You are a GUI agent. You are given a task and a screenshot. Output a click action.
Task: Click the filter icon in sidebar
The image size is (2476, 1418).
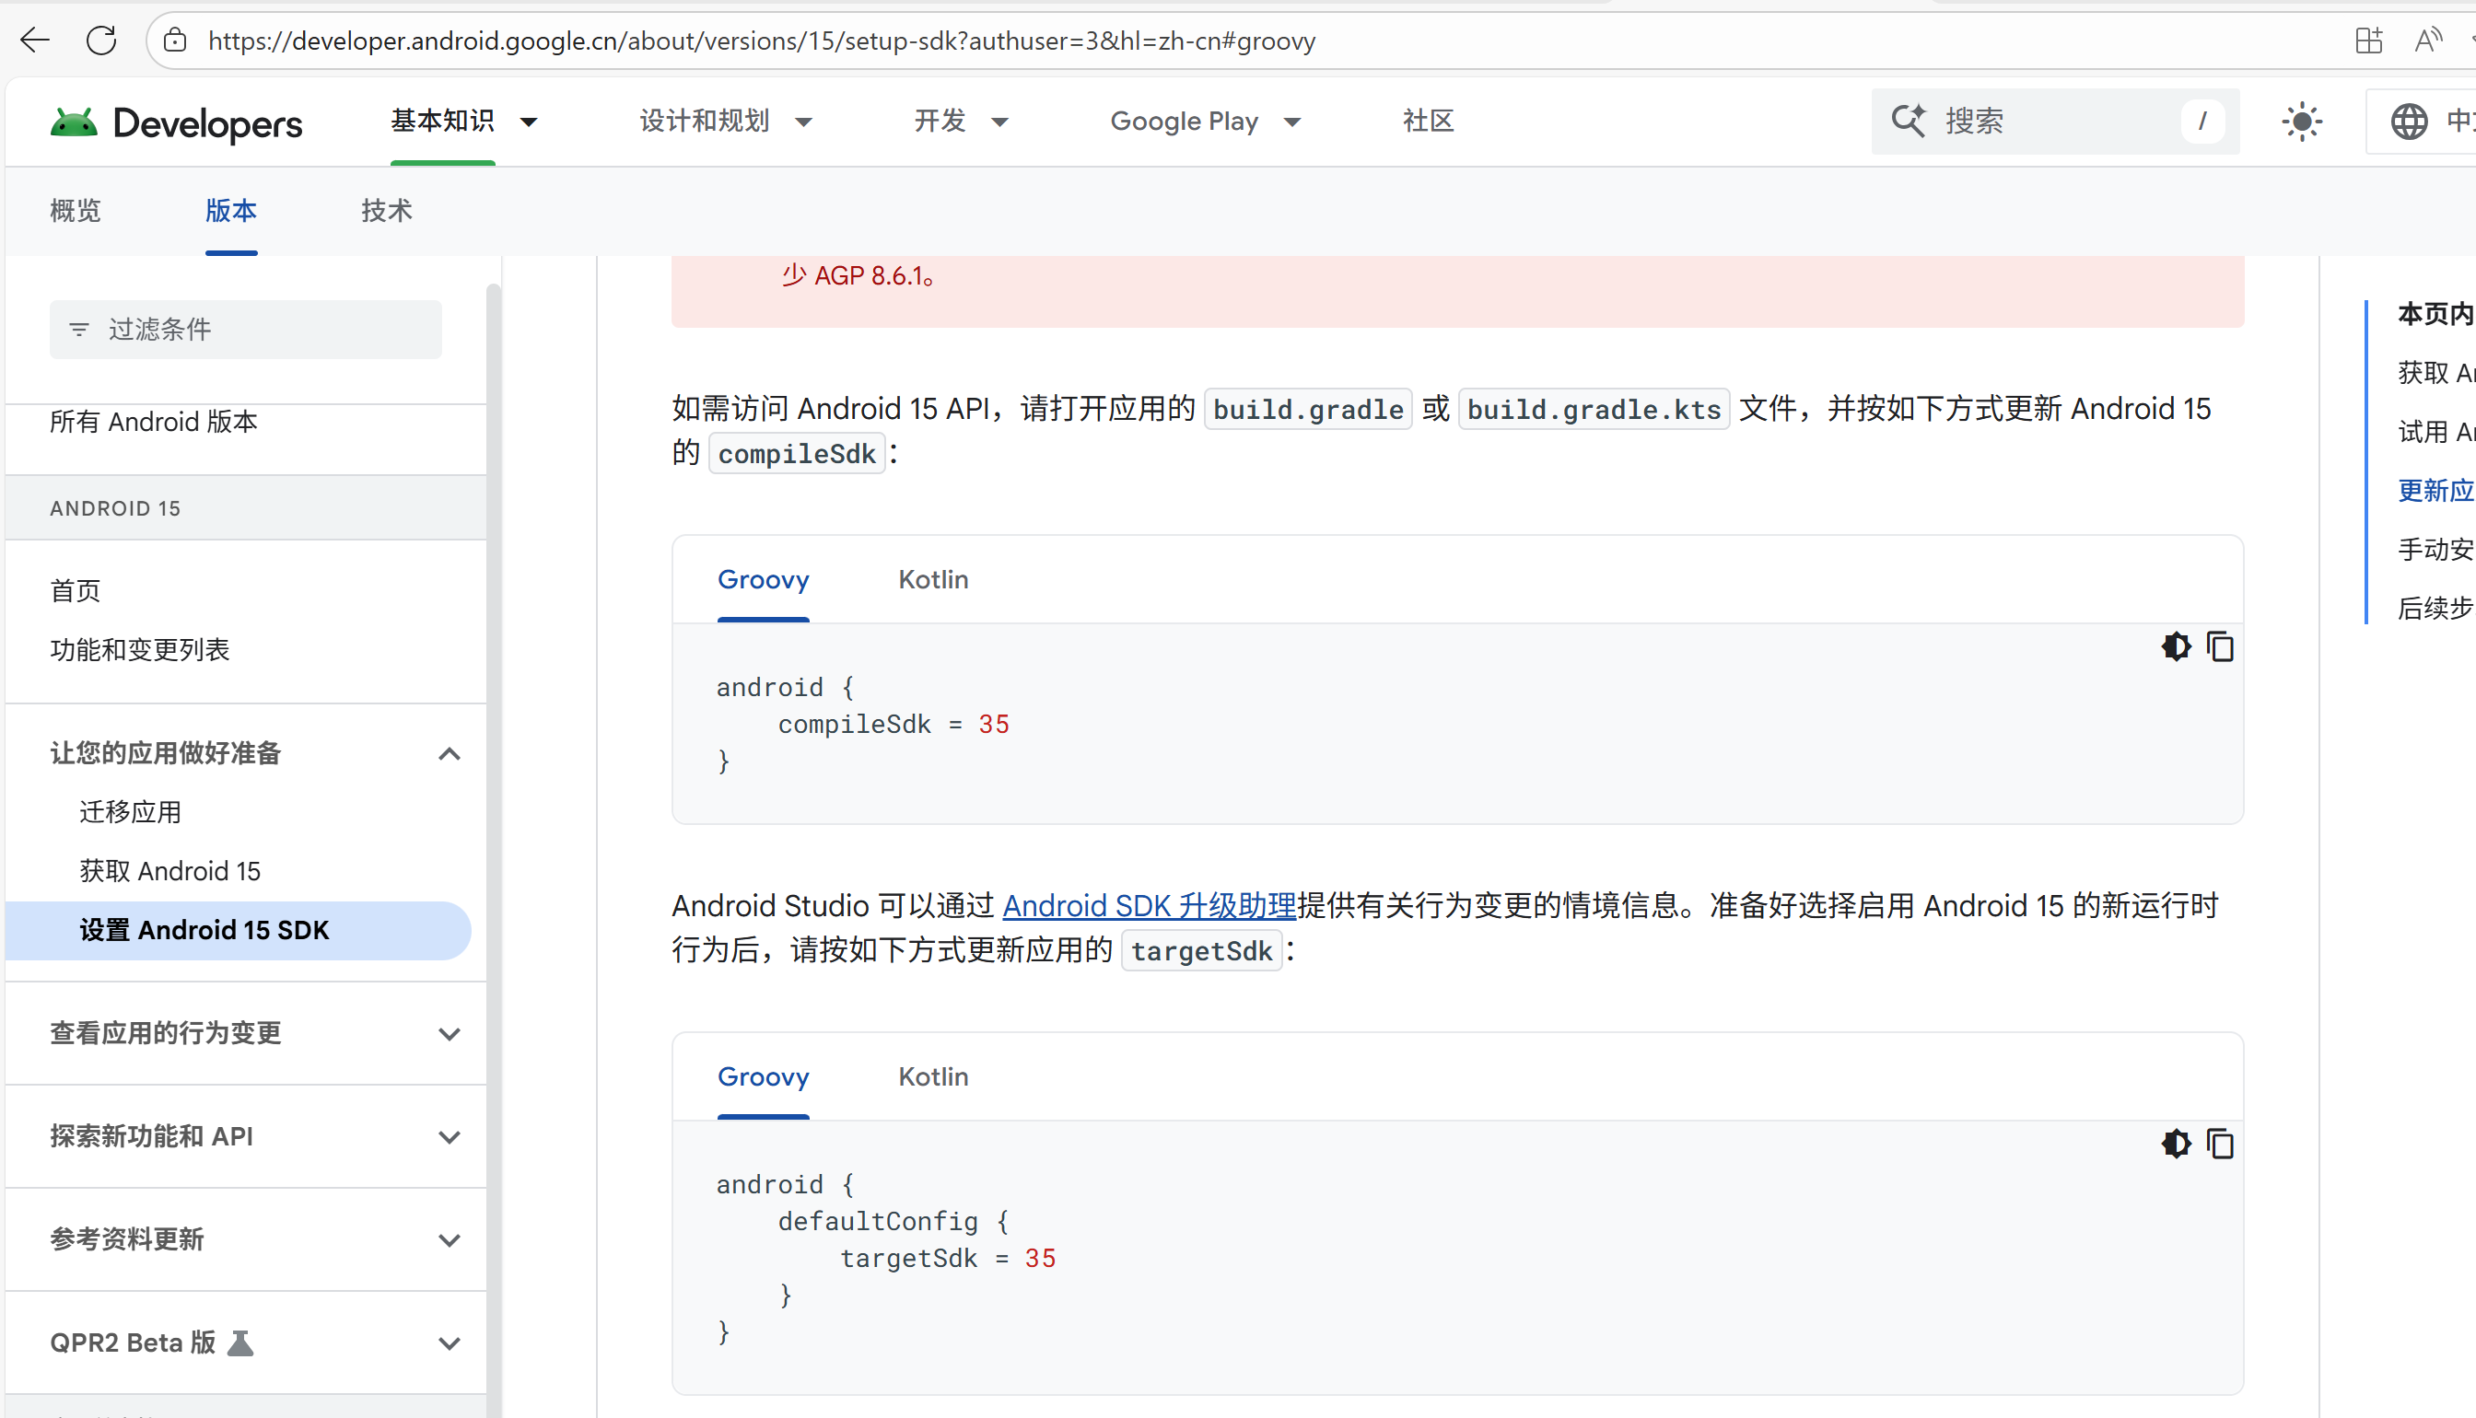point(79,331)
